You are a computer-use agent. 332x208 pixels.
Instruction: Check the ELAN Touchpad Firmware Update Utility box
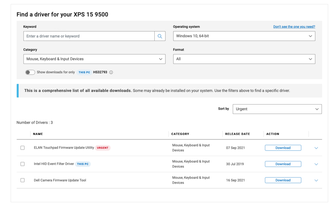click(22, 148)
